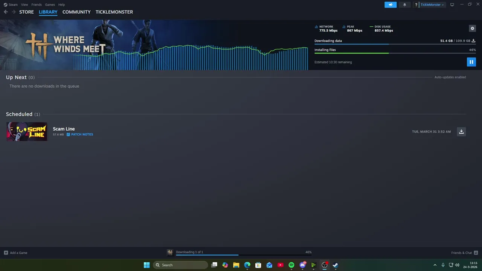Launch Microsoft Edge from the taskbar

247,265
